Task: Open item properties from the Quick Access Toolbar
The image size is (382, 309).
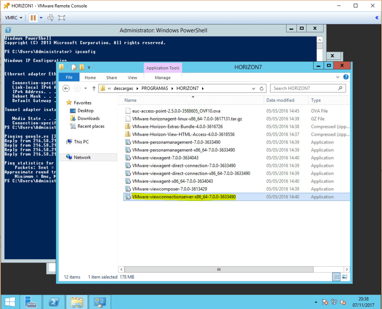Action: [x=73, y=67]
